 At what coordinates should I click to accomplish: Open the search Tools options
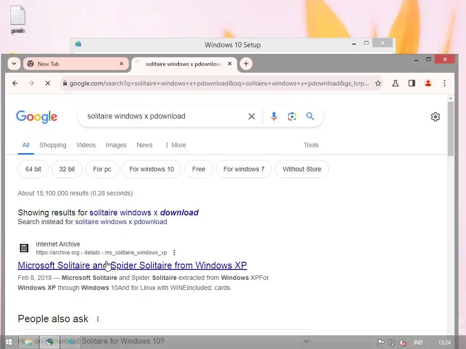[311, 145]
